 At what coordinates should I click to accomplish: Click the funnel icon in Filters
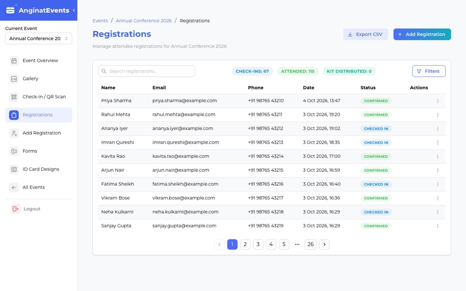419,71
